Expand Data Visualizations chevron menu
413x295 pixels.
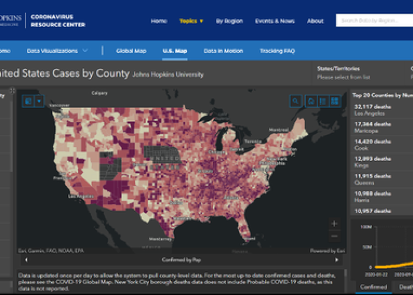pos(85,51)
